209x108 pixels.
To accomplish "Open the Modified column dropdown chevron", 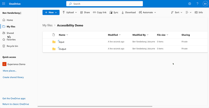I will point(120,35).
